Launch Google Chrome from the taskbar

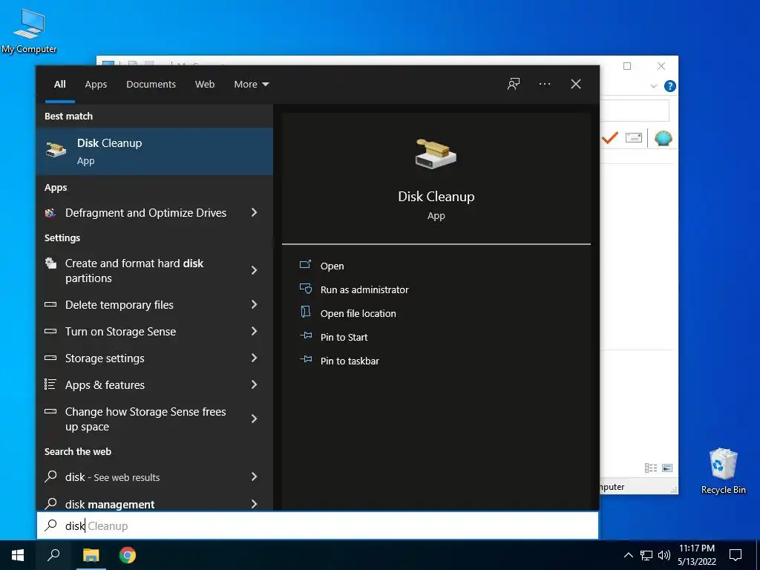(128, 555)
